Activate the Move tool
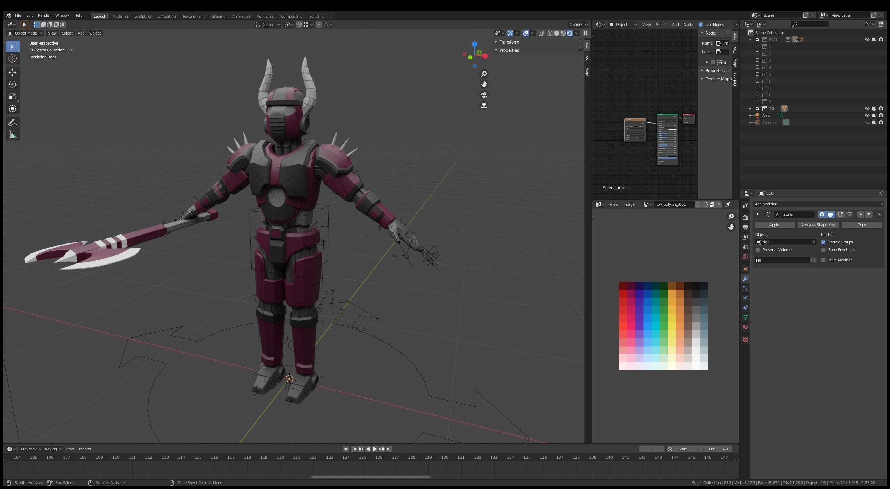 (x=12, y=73)
